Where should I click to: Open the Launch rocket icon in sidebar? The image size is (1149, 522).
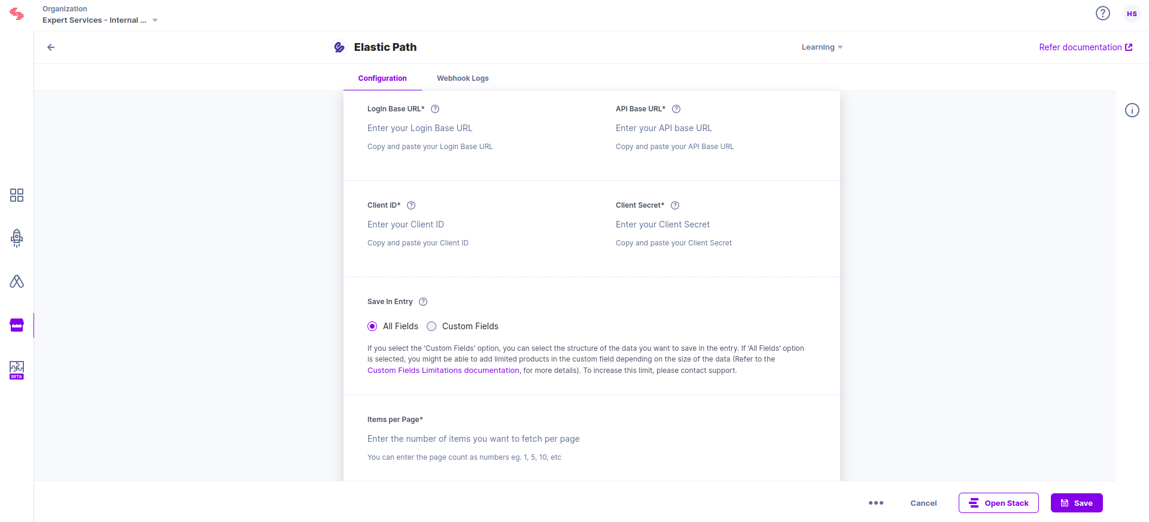17,238
